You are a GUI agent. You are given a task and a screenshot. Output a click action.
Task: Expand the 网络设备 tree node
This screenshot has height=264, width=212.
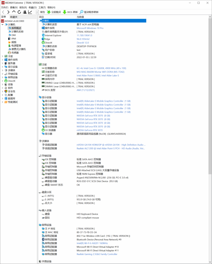[x=2, y=77]
